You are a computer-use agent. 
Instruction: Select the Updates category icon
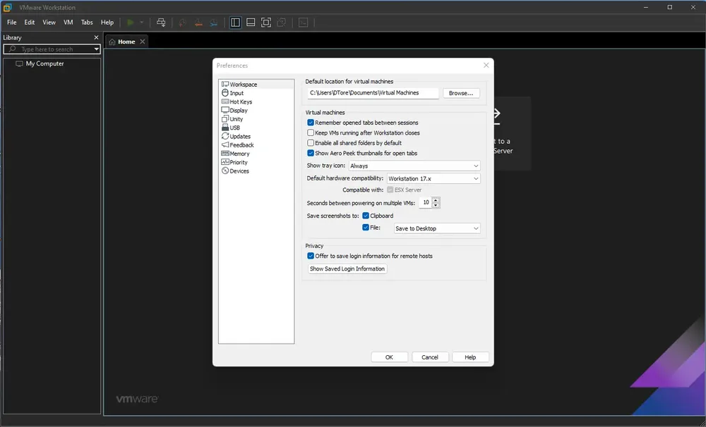(225, 136)
